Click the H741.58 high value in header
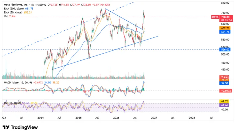 (63, 5)
